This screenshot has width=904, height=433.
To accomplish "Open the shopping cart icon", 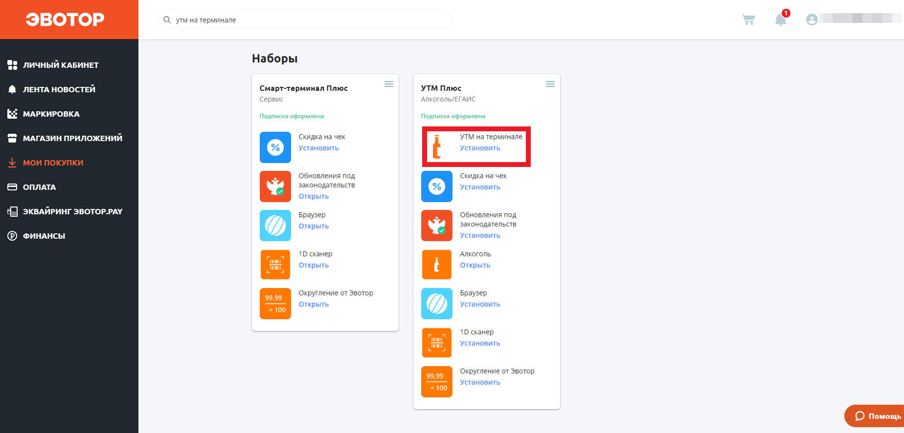I will pyautogui.click(x=748, y=20).
